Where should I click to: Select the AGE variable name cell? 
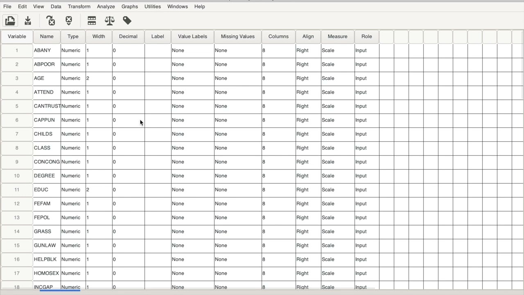tap(47, 78)
